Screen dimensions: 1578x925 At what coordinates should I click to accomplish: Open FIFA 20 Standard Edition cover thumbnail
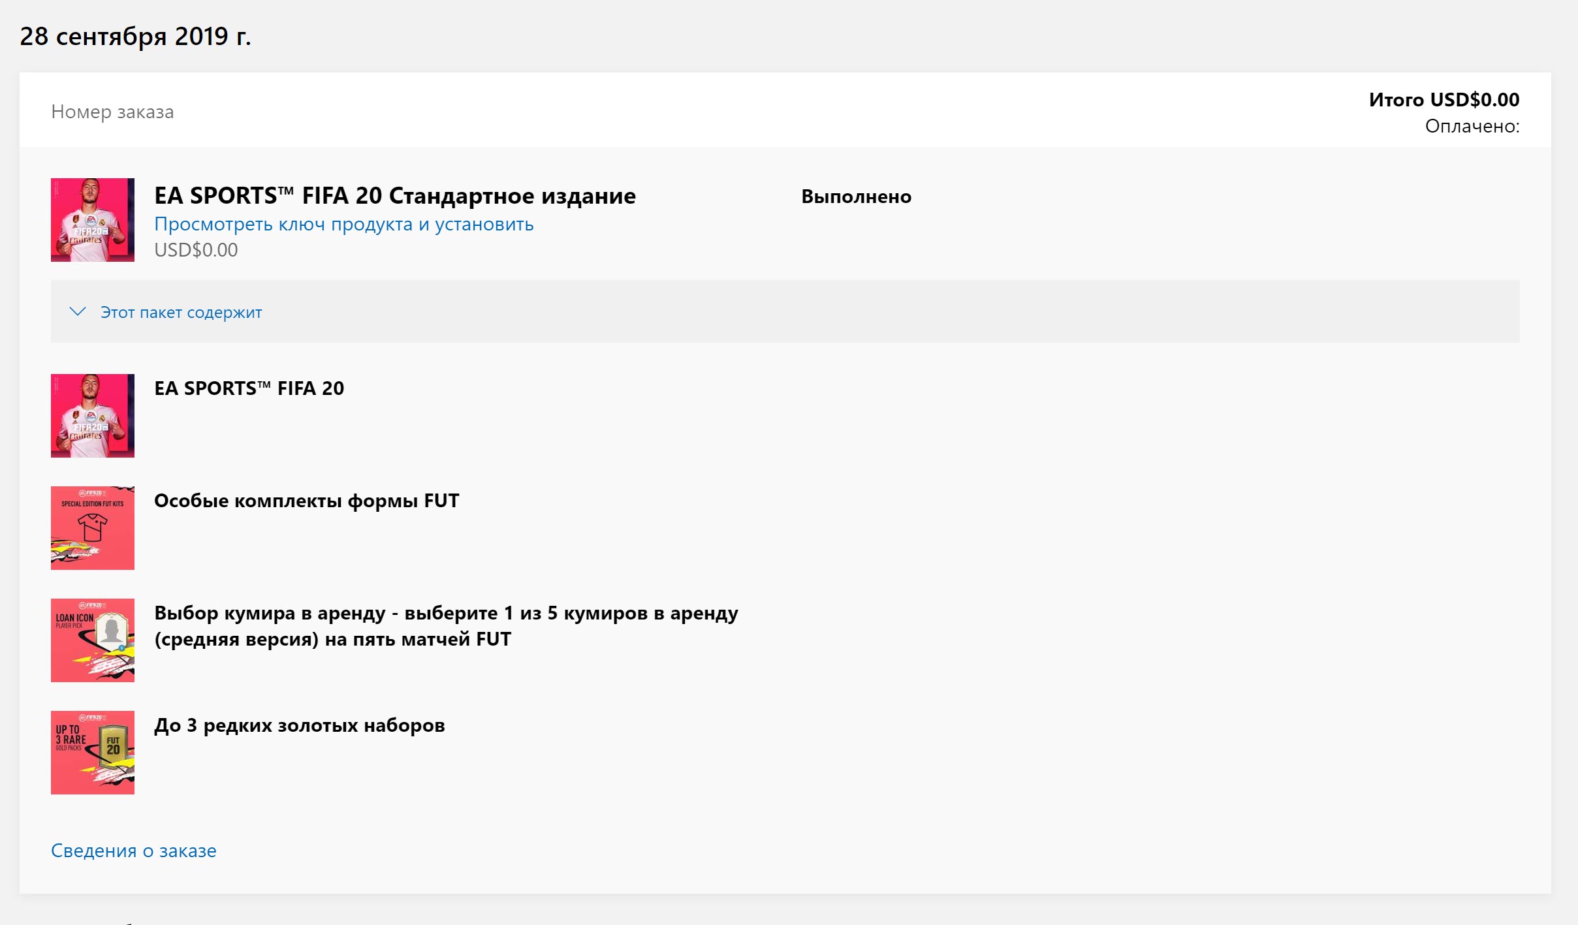pyautogui.click(x=93, y=220)
